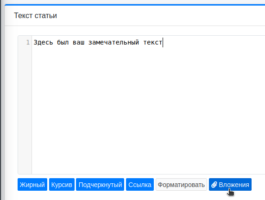The image size is (265, 200).
Task: Insert a hyperlink with the Ссылка button
Action: pyautogui.click(x=140, y=184)
